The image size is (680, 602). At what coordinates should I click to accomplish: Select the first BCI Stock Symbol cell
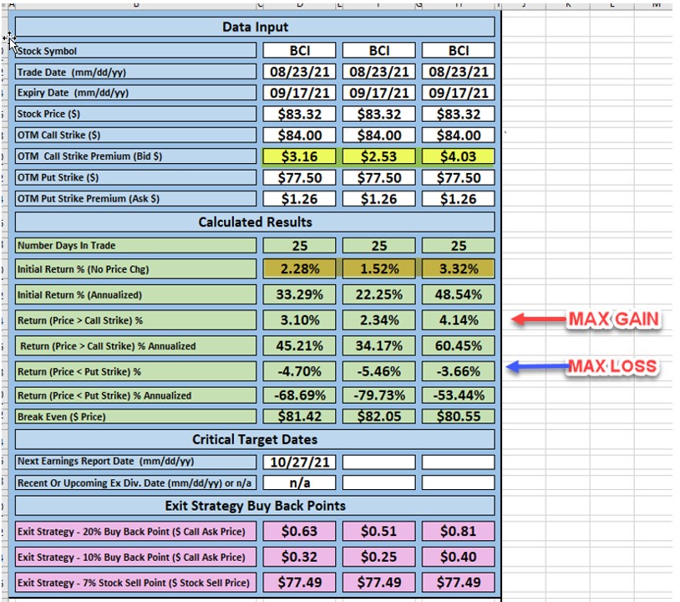(x=298, y=49)
